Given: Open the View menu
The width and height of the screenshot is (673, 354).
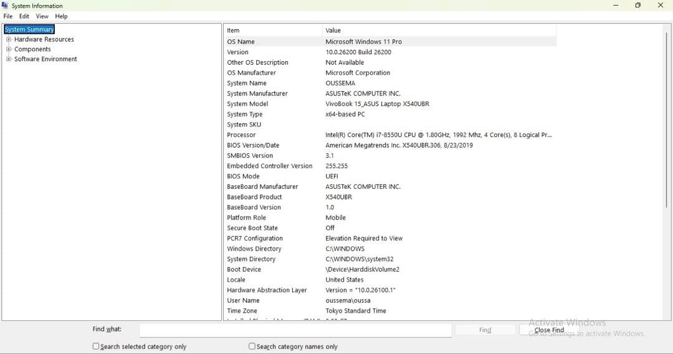Looking at the screenshot, I should point(42,16).
